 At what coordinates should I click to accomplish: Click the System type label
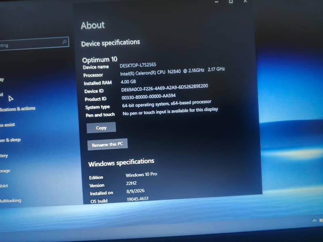(x=97, y=107)
